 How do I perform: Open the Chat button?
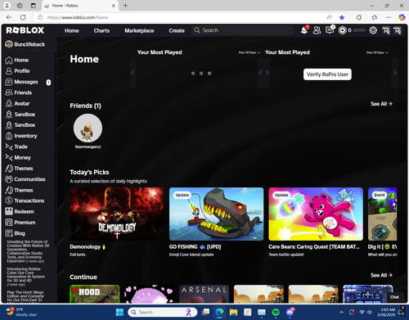click(394, 297)
